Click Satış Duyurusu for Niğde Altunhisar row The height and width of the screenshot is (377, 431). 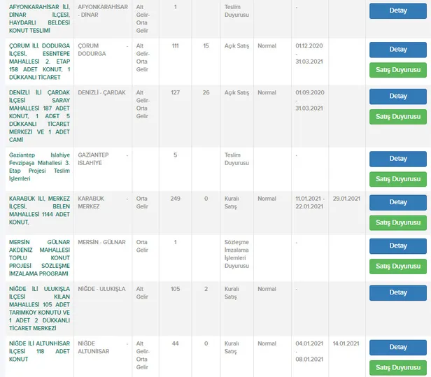point(397,368)
